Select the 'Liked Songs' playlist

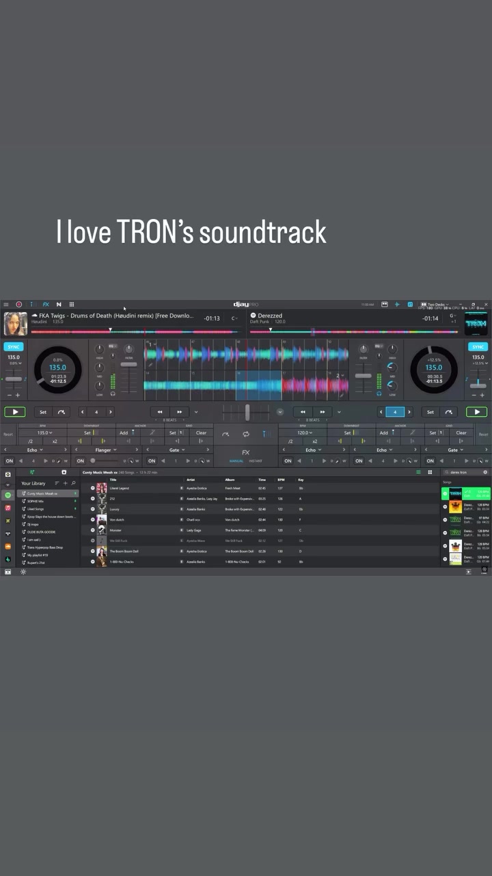coord(47,508)
